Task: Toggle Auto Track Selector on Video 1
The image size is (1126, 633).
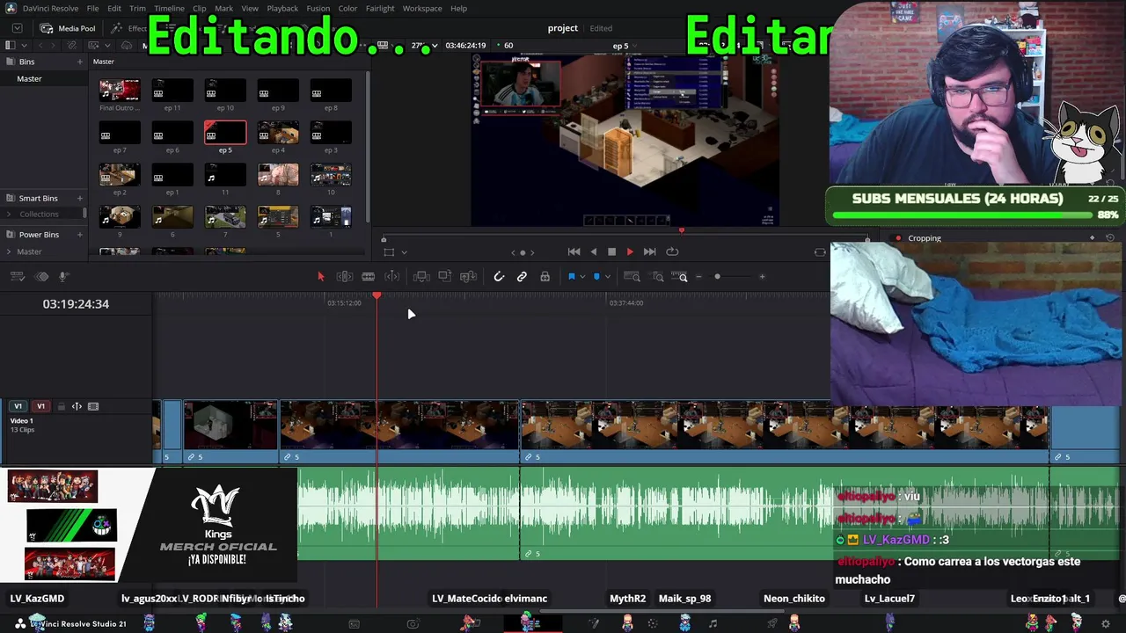Action: [x=77, y=406]
